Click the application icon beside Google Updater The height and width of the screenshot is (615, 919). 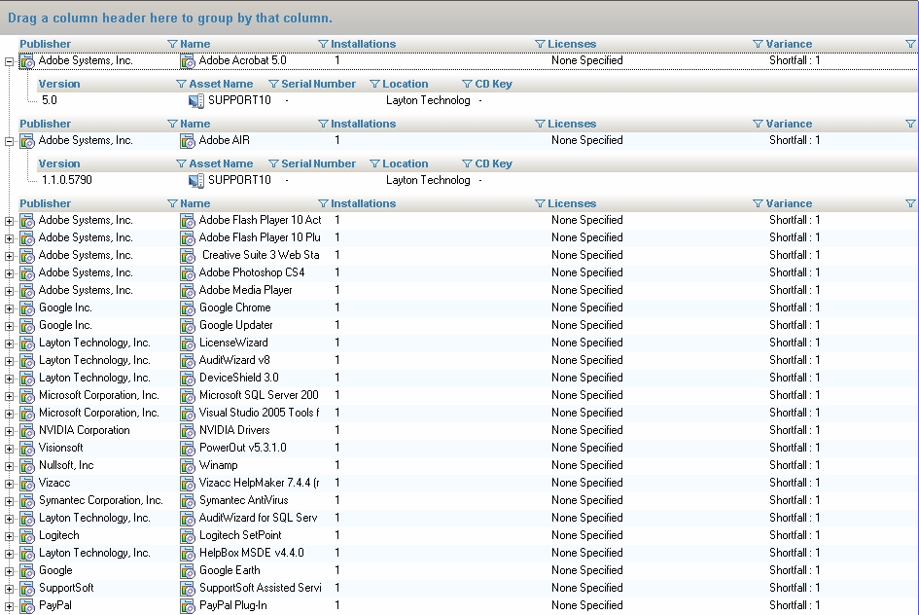click(188, 326)
